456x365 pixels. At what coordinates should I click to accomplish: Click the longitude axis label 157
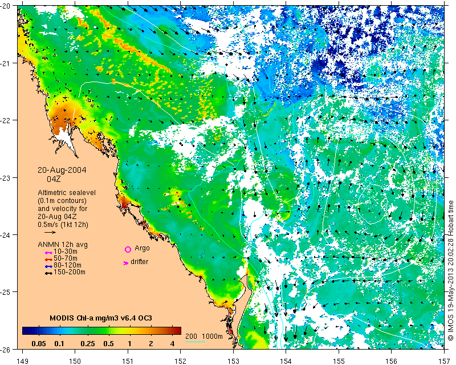(x=445, y=362)
